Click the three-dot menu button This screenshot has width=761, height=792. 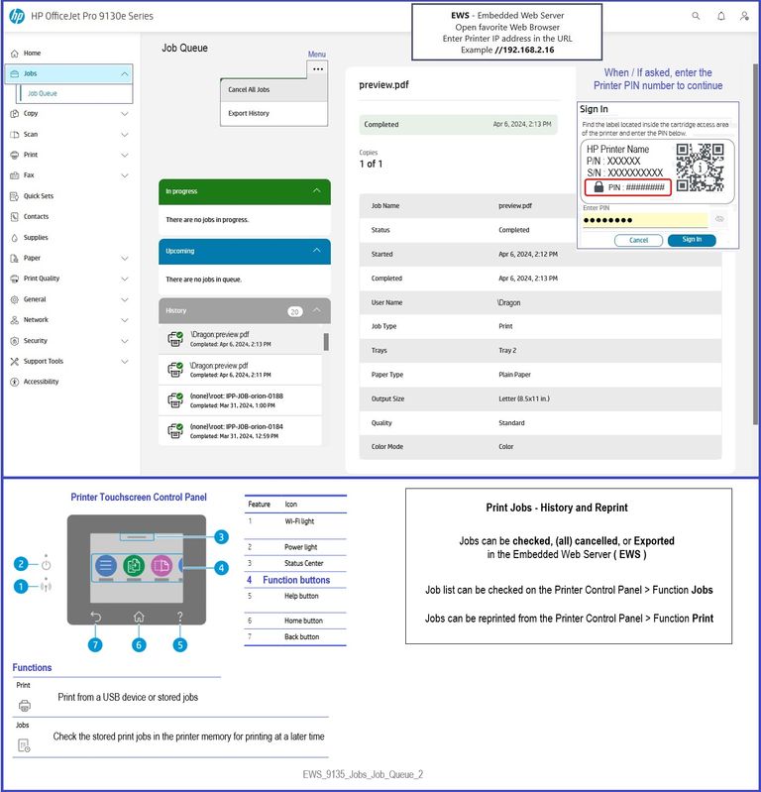point(318,69)
